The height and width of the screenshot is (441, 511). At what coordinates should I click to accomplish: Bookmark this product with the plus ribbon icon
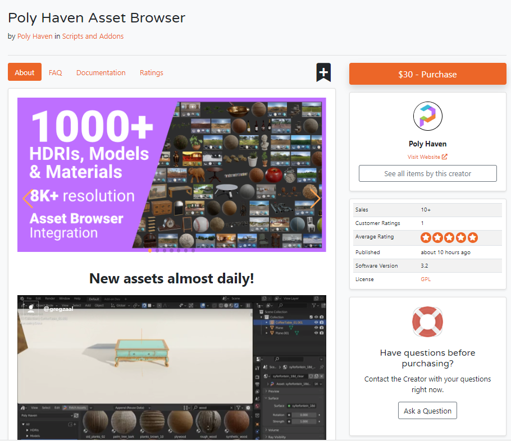pyautogui.click(x=323, y=72)
